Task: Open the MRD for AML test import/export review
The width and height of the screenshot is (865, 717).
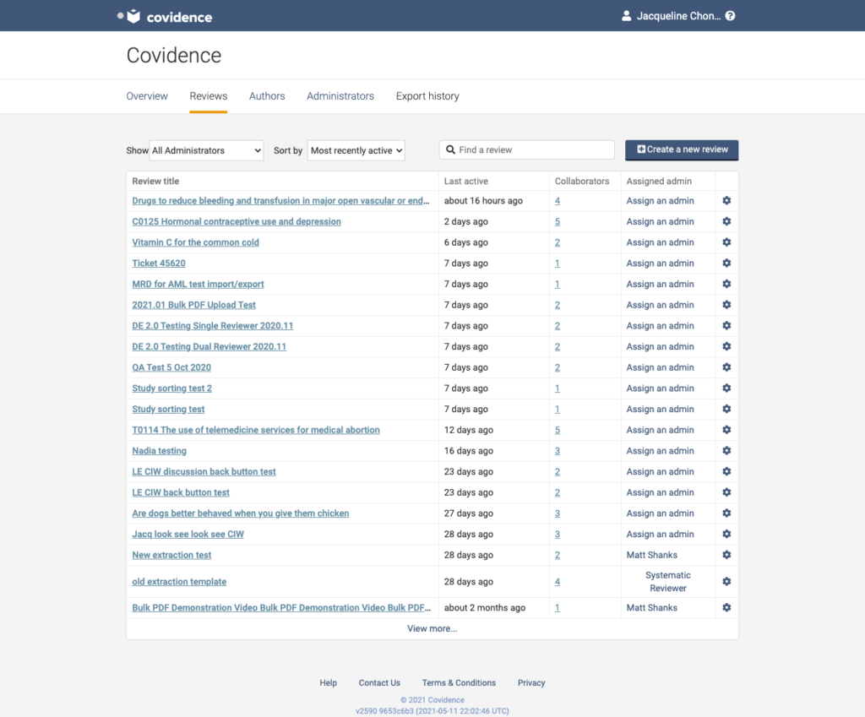Action: click(x=198, y=284)
